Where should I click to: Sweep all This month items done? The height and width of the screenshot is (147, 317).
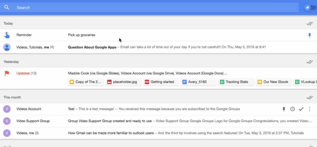[310, 97]
